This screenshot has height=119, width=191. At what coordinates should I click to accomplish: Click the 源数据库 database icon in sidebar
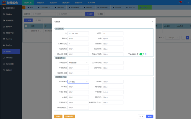(x=4, y=14)
